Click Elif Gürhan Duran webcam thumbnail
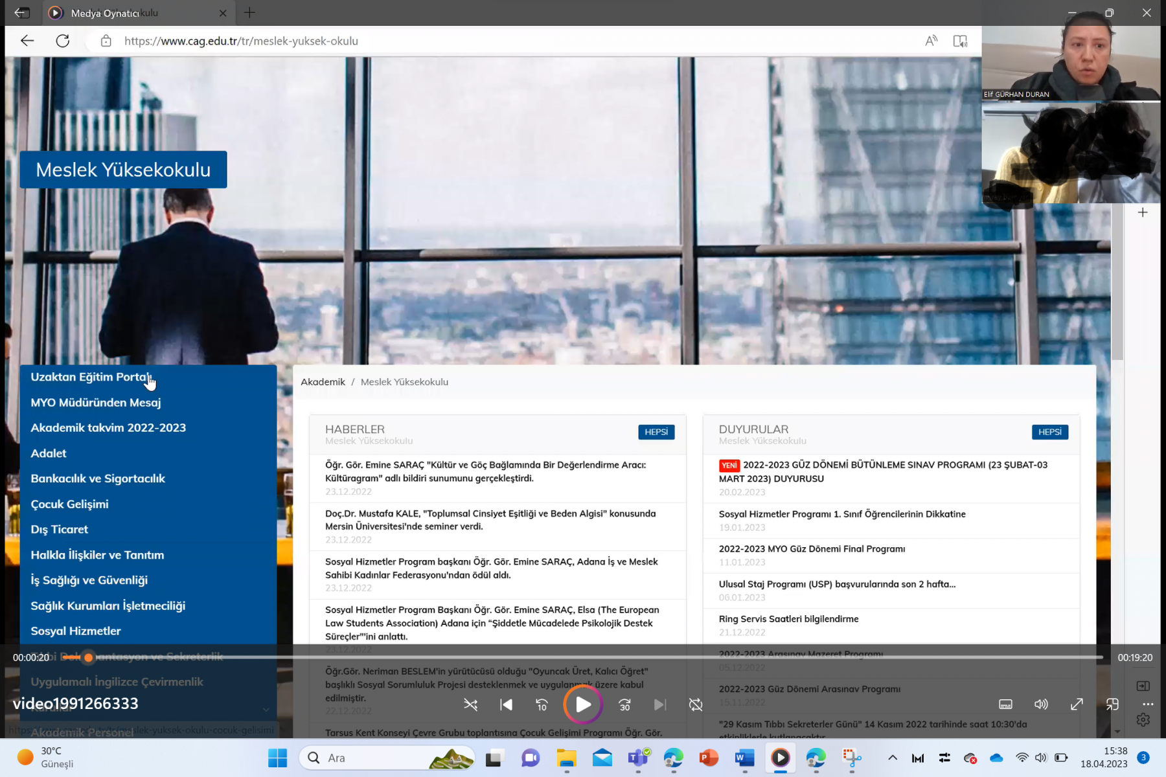 (1071, 63)
